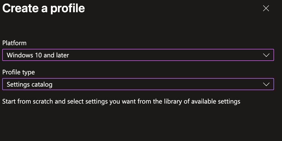Close the Create a profile pane

click(x=266, y=8)
